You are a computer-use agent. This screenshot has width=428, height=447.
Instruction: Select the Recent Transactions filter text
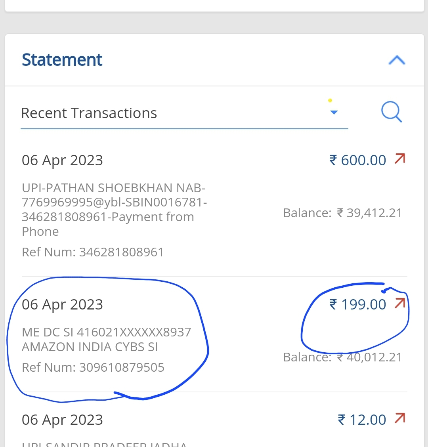pos(89,113)
